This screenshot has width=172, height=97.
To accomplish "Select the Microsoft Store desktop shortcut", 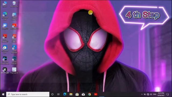I will coord(5,49).
